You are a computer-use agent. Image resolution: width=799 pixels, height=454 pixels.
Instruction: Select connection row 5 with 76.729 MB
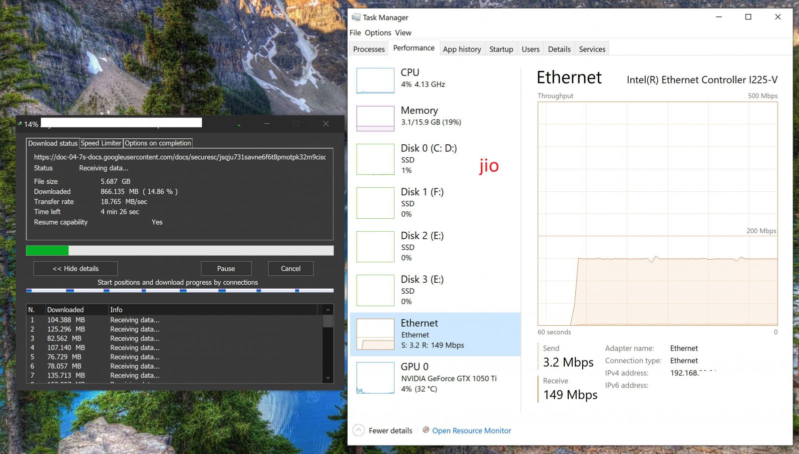(175, 357)
